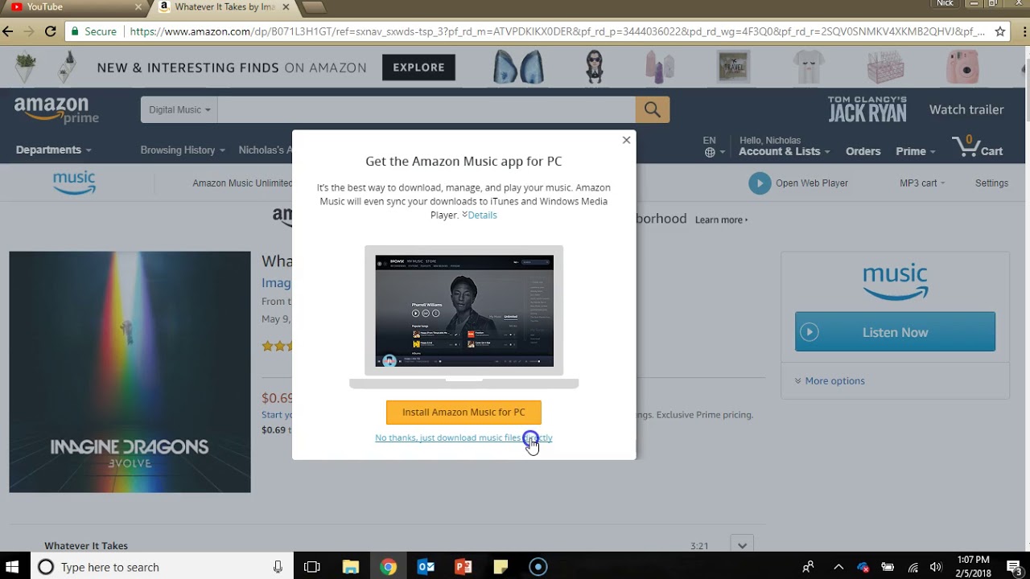Click the address bar URL
The image size is (1030, 579).
click(x=557, y=31)
